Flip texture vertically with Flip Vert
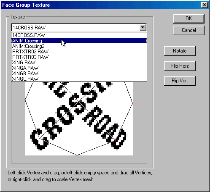 click(x=180, y=81)
